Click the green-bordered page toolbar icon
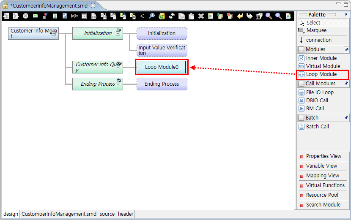The height and width of the screenshot is (220, 351). (55, 16)
